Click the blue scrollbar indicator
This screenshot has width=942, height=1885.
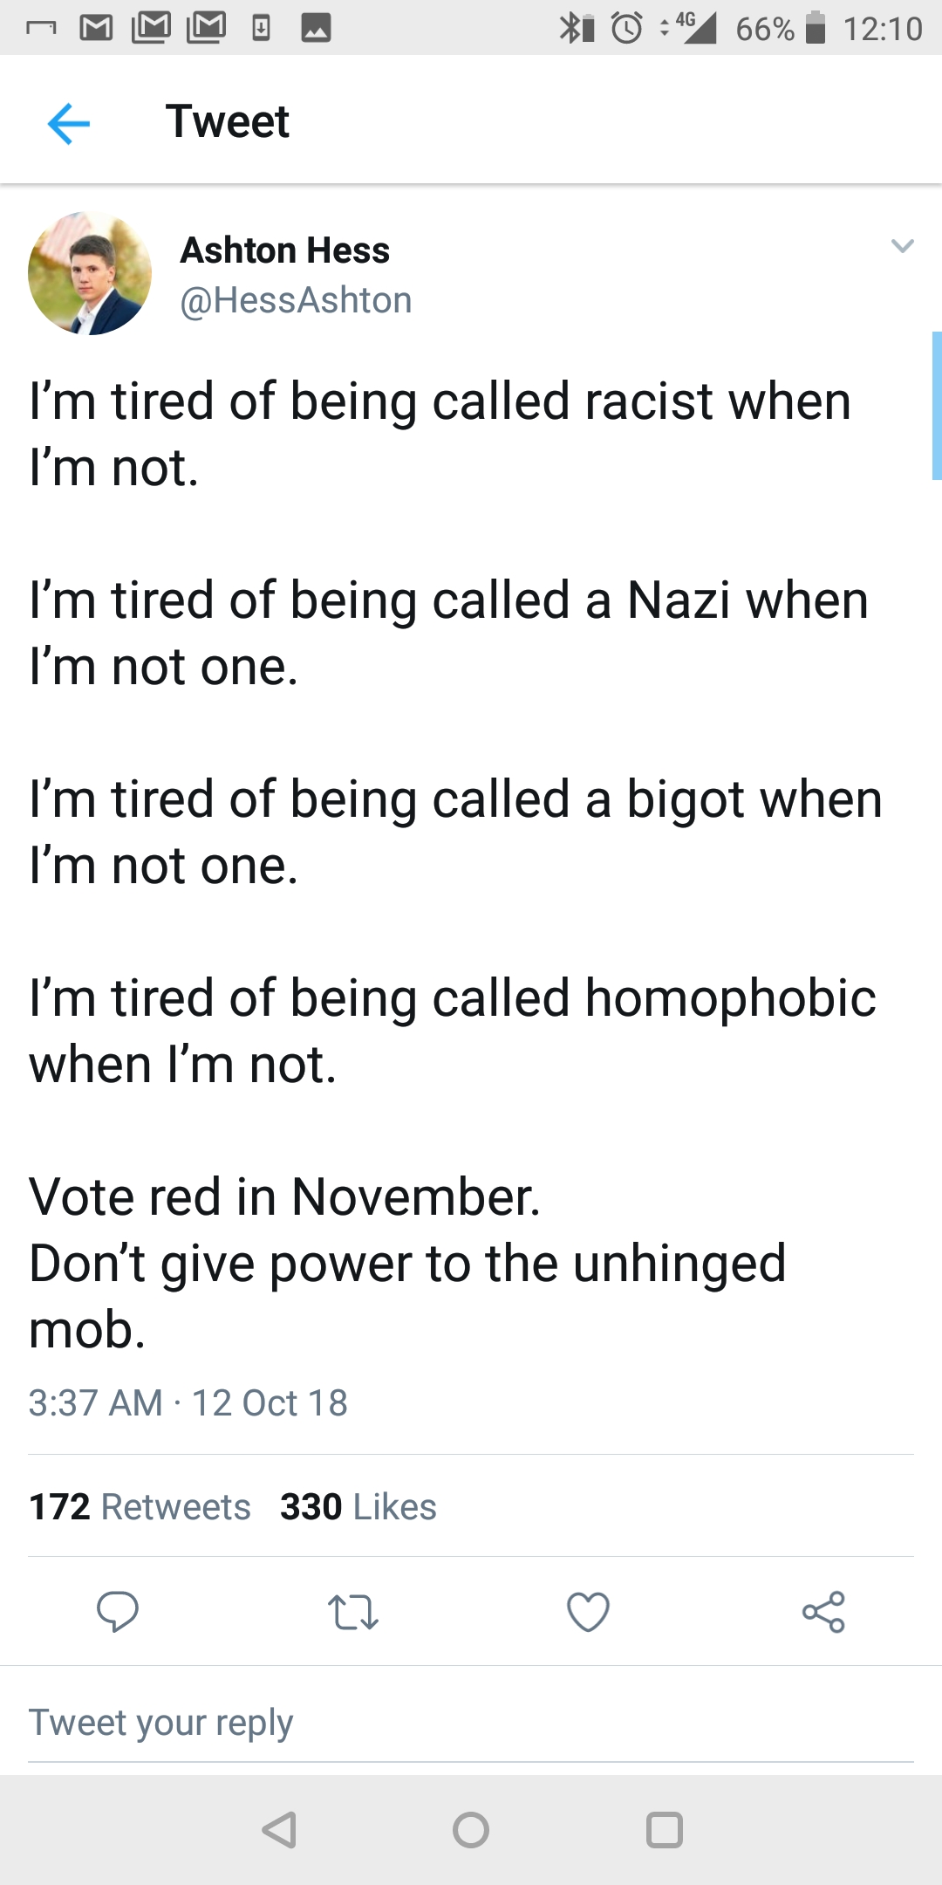pyautogui.click(x=937, y=406)
